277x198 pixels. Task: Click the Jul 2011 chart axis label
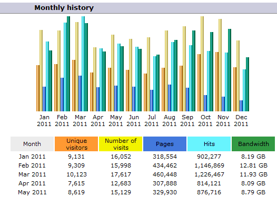click(152, 120)
